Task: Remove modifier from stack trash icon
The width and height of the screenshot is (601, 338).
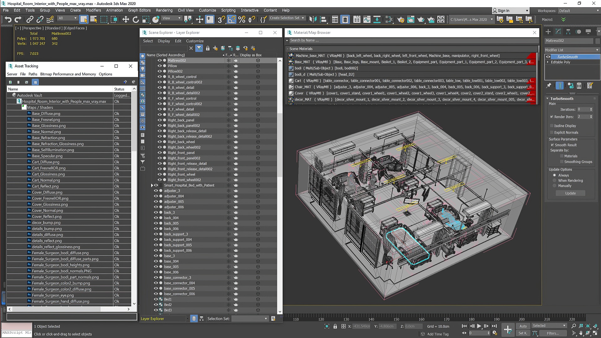Action: [579, 85]
